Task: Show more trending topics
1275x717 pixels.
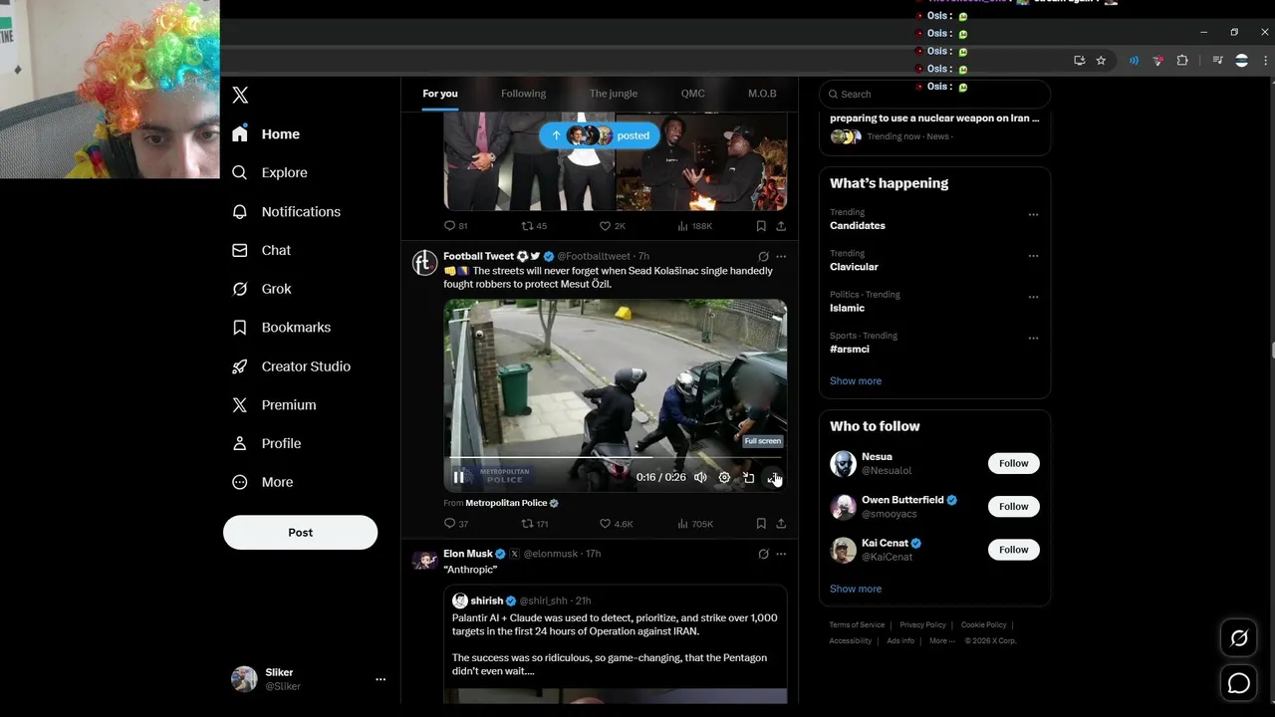Action: point(856,380)
